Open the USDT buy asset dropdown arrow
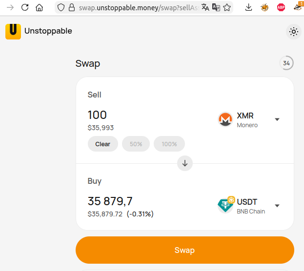 tap(277, 206)
